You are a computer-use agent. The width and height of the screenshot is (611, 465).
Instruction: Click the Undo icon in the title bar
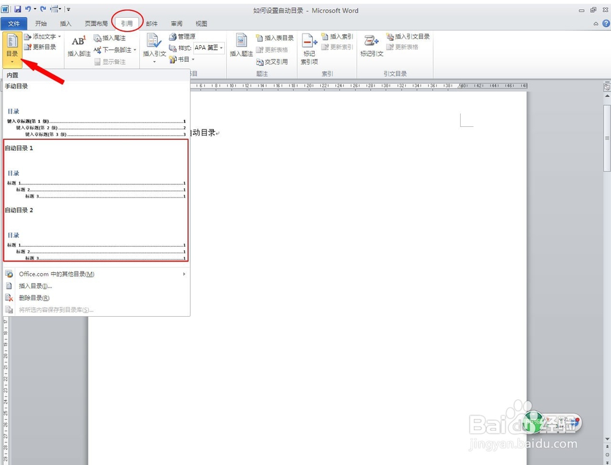pos(28,9)
